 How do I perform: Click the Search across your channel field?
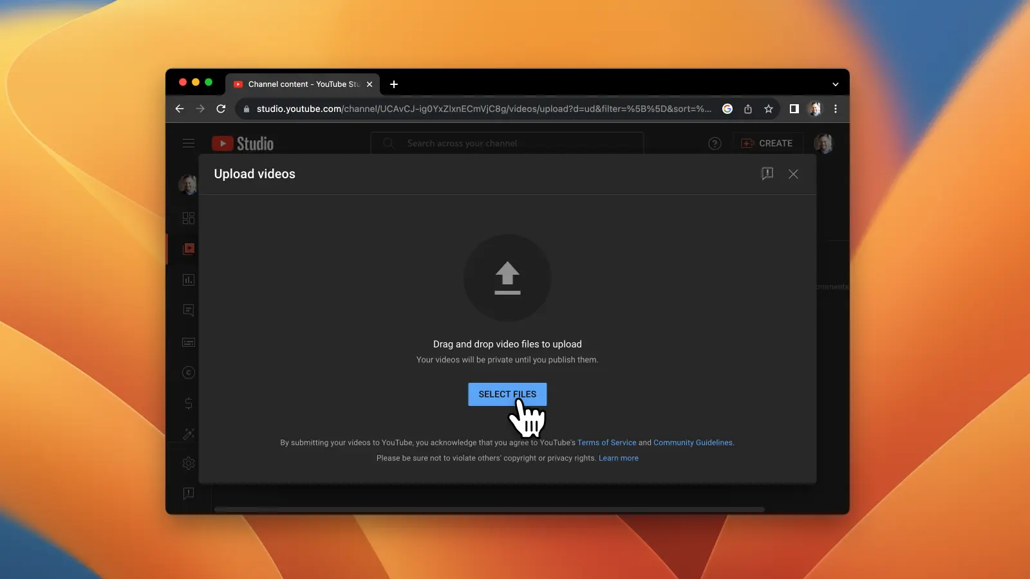(x=507, y=143)
